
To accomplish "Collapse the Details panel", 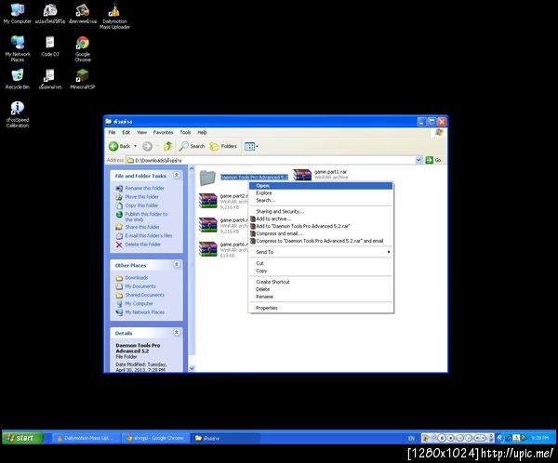I will tap(177, 333).
